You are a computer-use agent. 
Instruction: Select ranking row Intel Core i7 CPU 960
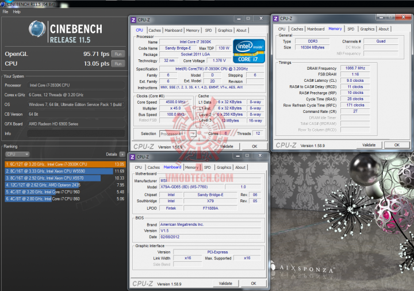click(65, 192)
